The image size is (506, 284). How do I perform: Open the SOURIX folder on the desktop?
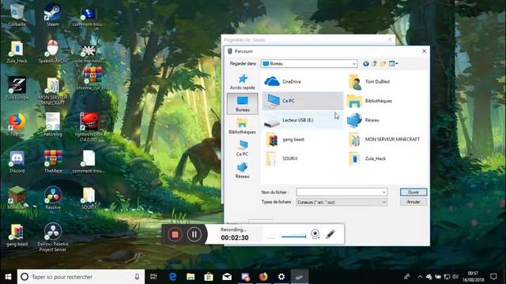pyautogui.click(x=89, y=198)
